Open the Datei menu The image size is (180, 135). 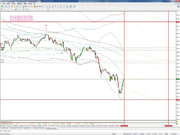4,3
